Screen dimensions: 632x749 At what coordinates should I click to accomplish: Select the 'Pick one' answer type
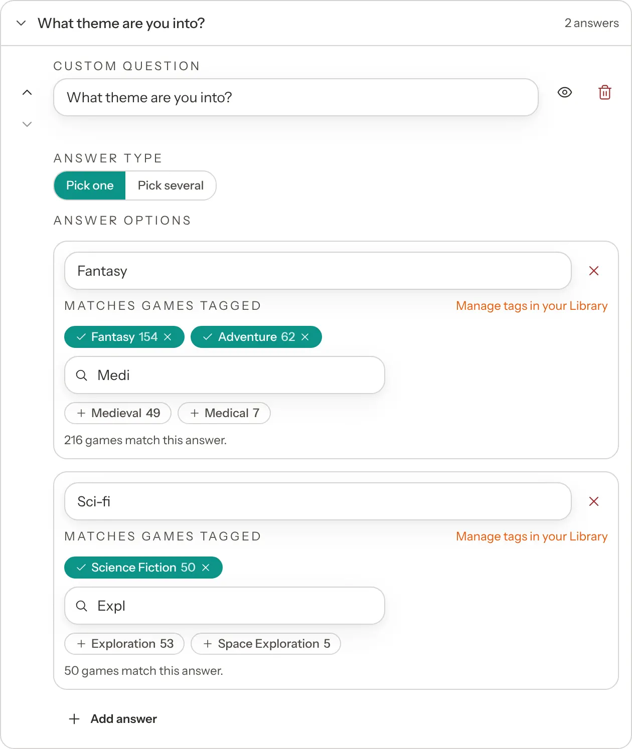[x=90, y=185]
